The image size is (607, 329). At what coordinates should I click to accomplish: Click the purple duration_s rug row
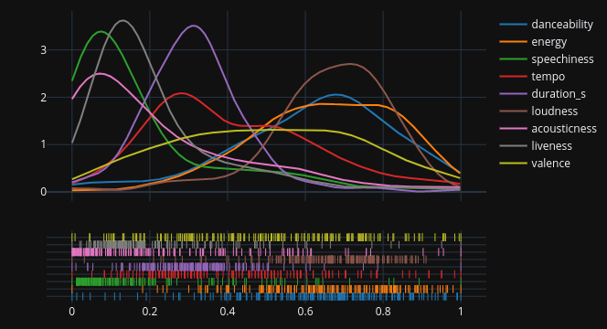click(266, 267)
